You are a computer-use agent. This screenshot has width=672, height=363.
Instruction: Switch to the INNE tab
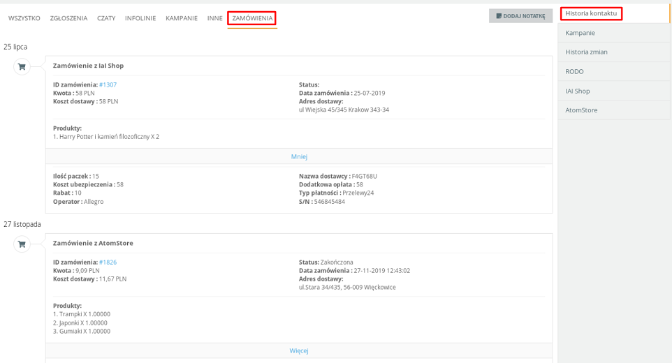click(214, 18)
